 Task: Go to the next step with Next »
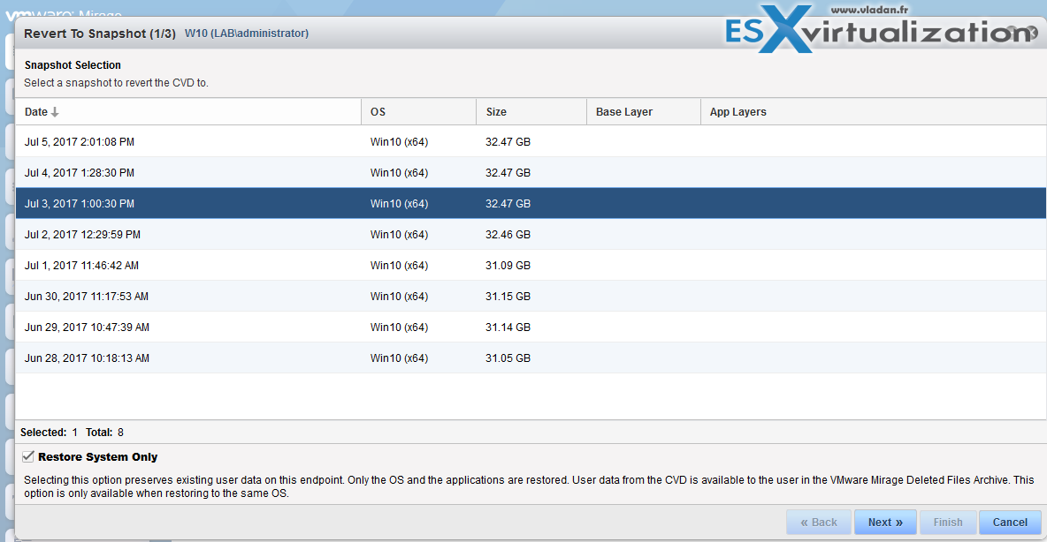[x=885, y=522]
